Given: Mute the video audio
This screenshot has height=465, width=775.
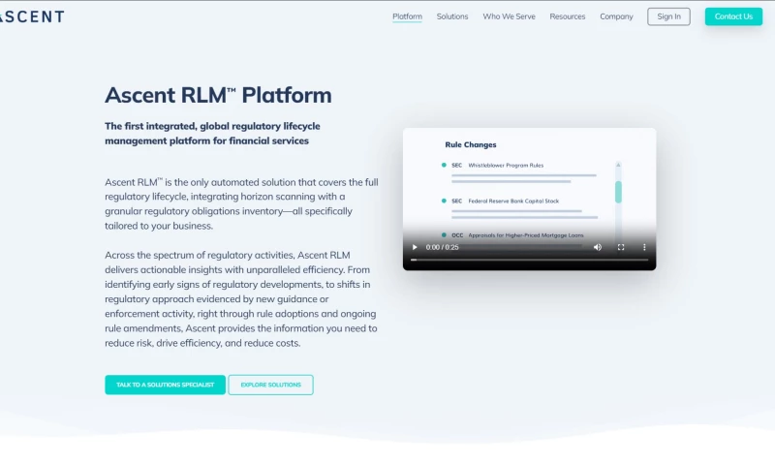Looking at the screenshot, I should pyautogui.click(x=597, y=247).
